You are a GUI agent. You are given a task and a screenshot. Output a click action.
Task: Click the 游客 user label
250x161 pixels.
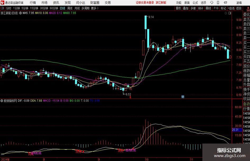point(239,3)
